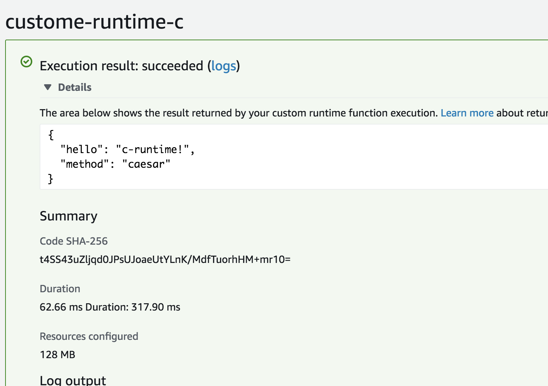Click the custome-runtime-c function title

click(x=94, y=22)
